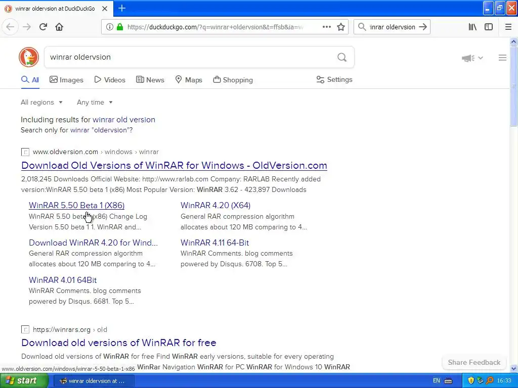Open WinRAR 4.11 64-Bit link
This screenshot has width=518, height=388.
214,243
